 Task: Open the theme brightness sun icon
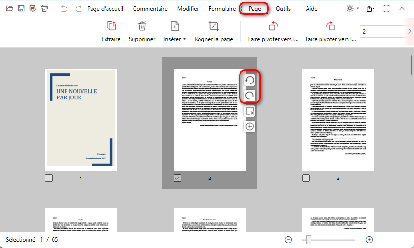[x=350, y=9]
